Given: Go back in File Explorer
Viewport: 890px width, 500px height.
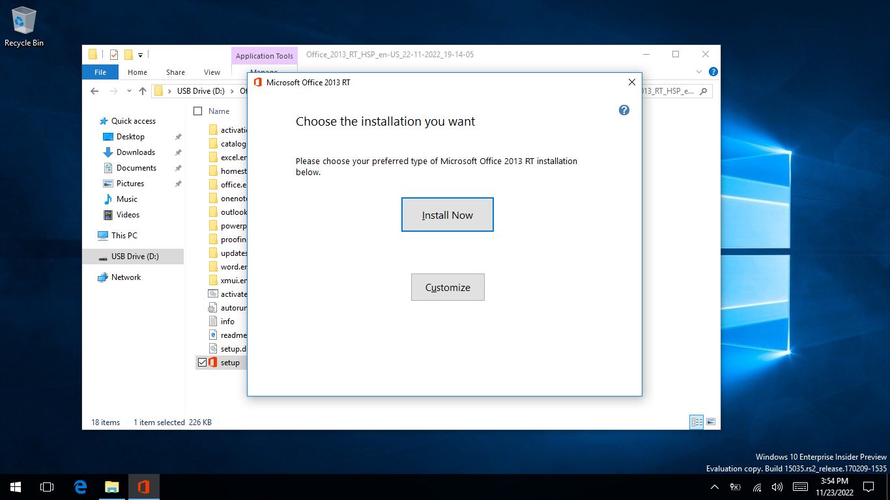Looking at the screenshot, I should tap(94, 91).
